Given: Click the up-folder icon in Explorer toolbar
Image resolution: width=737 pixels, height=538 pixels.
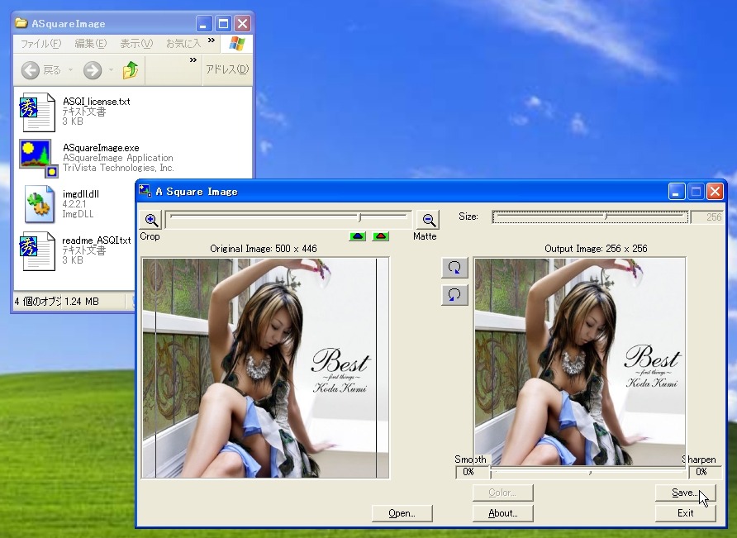Looking at the screenshot, I should tap(131, 69).
